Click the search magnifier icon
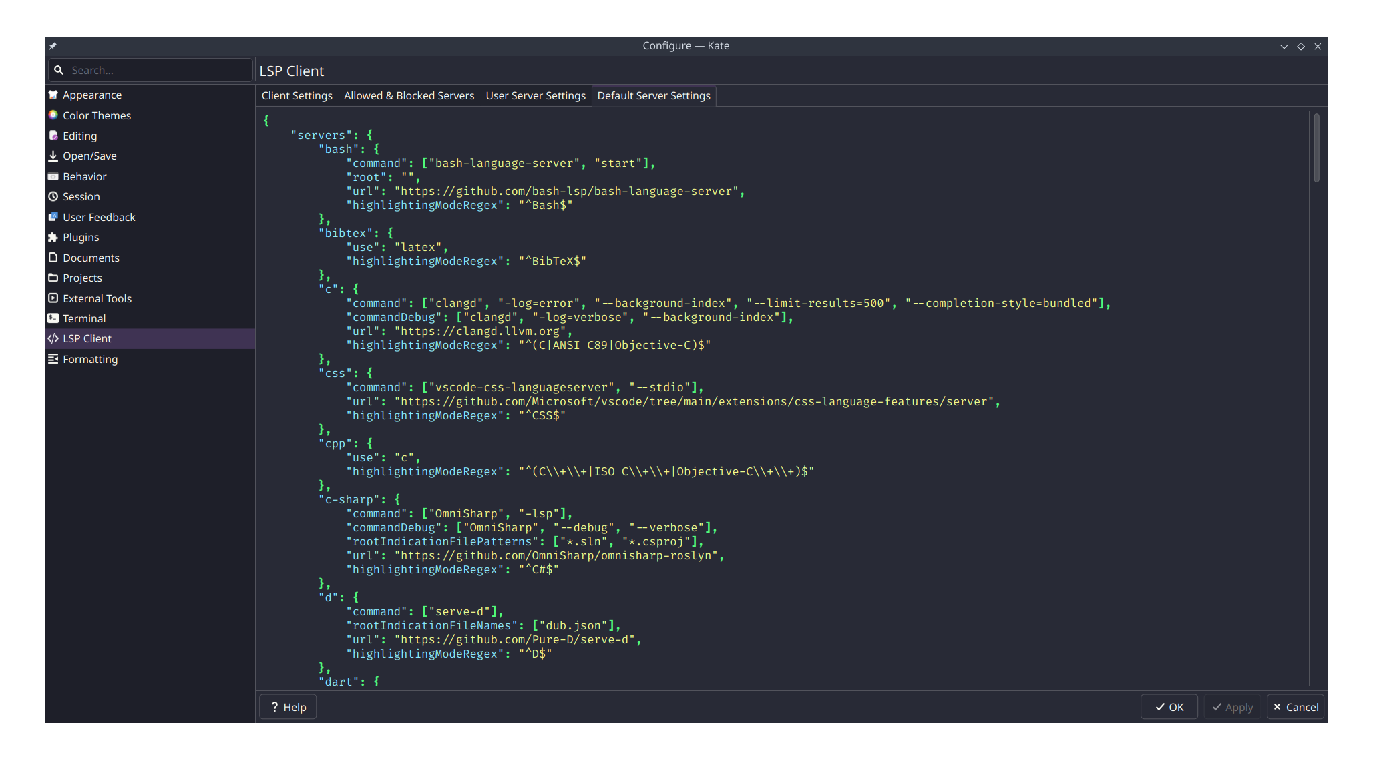Screen dimensions: 1373x777 (x=60, y=69)
